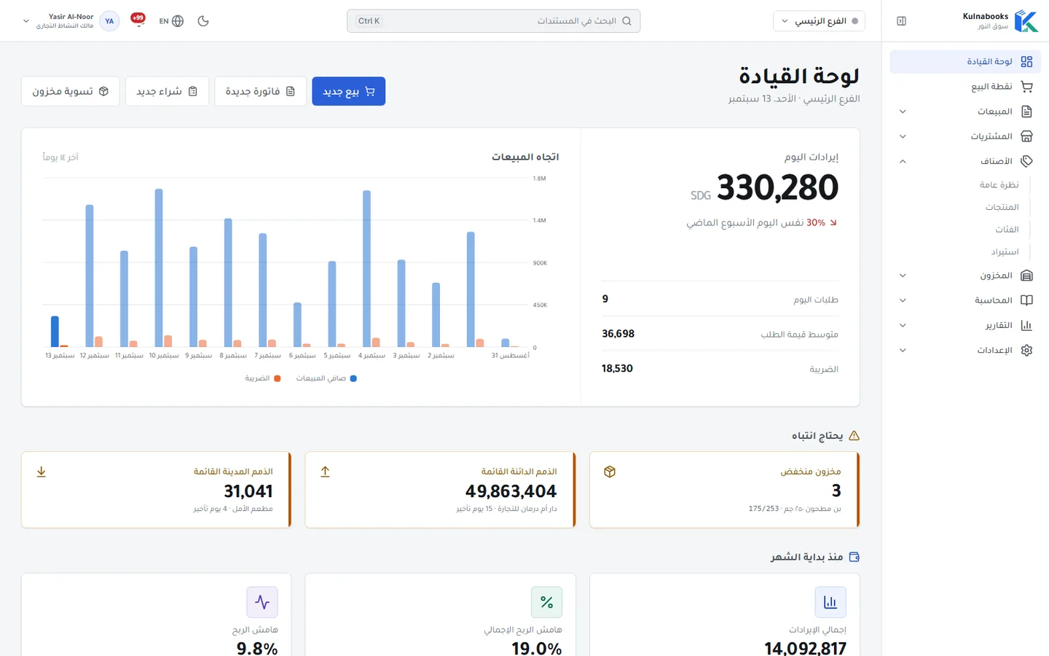Click the month-to-date wallet icon
1049x656 pixels.
pyautogui.click(x=854, y=557)
